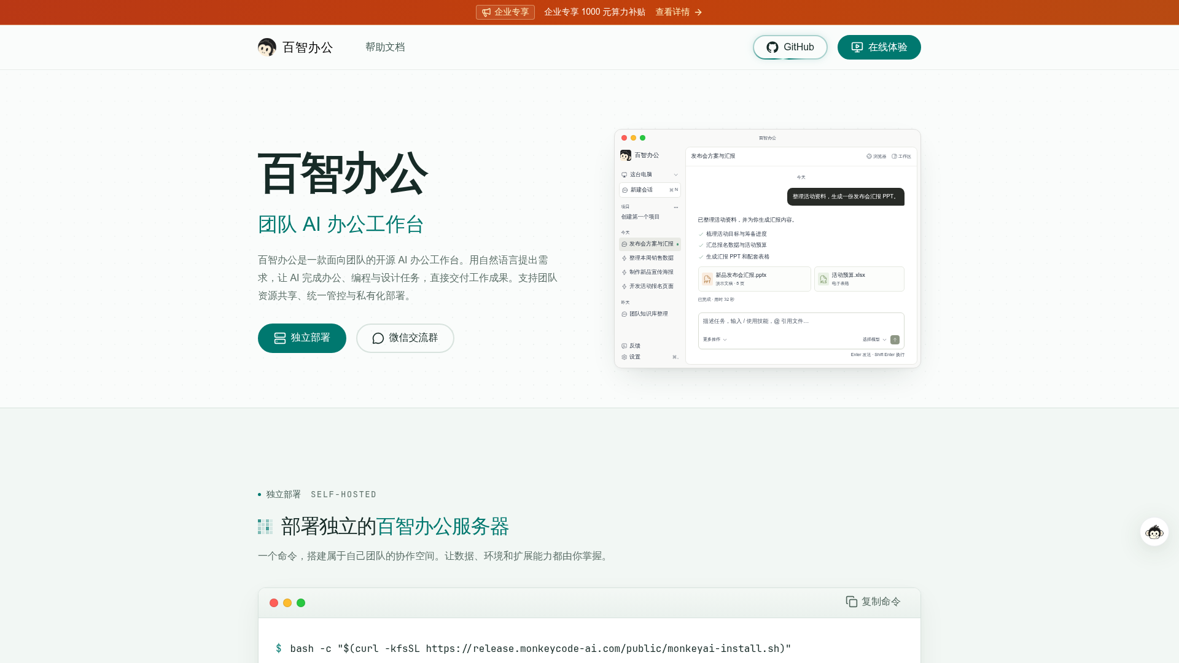Click the floating monkey assistant icon
Screen dimensions: 1179x663
tap(1154, 532)
